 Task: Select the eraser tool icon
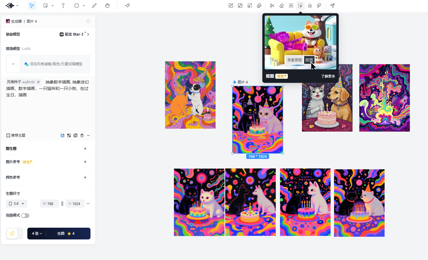(281, 6)
